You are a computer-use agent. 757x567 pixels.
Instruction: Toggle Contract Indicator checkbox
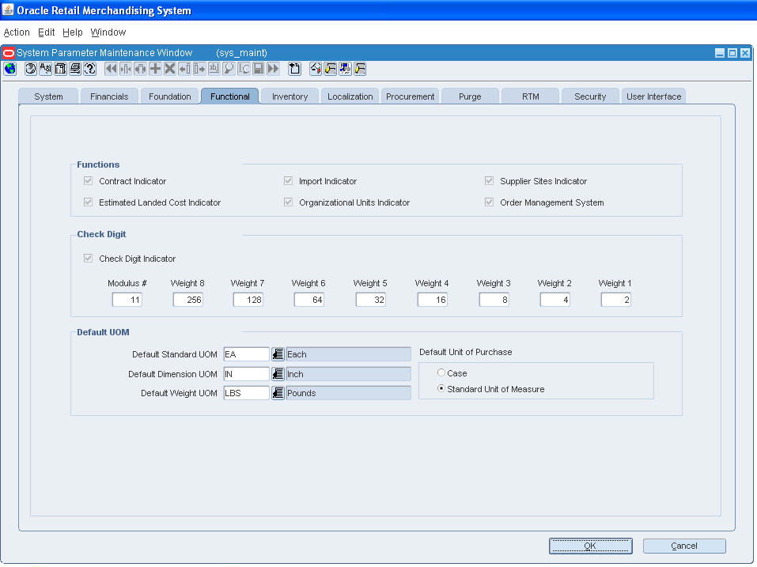88,181
